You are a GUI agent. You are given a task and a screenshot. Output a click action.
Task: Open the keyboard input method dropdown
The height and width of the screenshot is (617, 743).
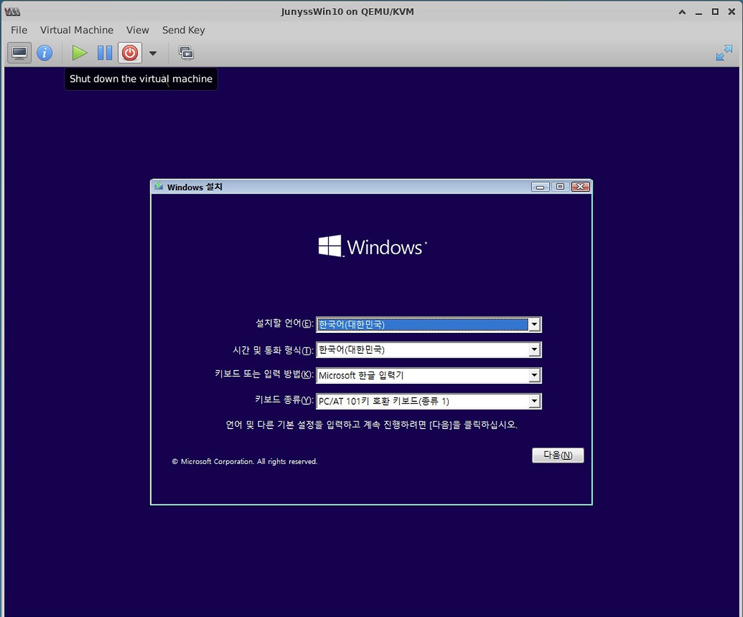534,375
